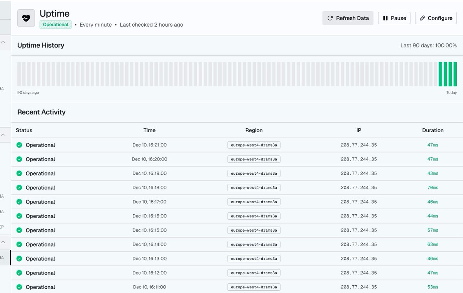
Task: Click Operational label in the 16:17:00 row
Action: 41,202
